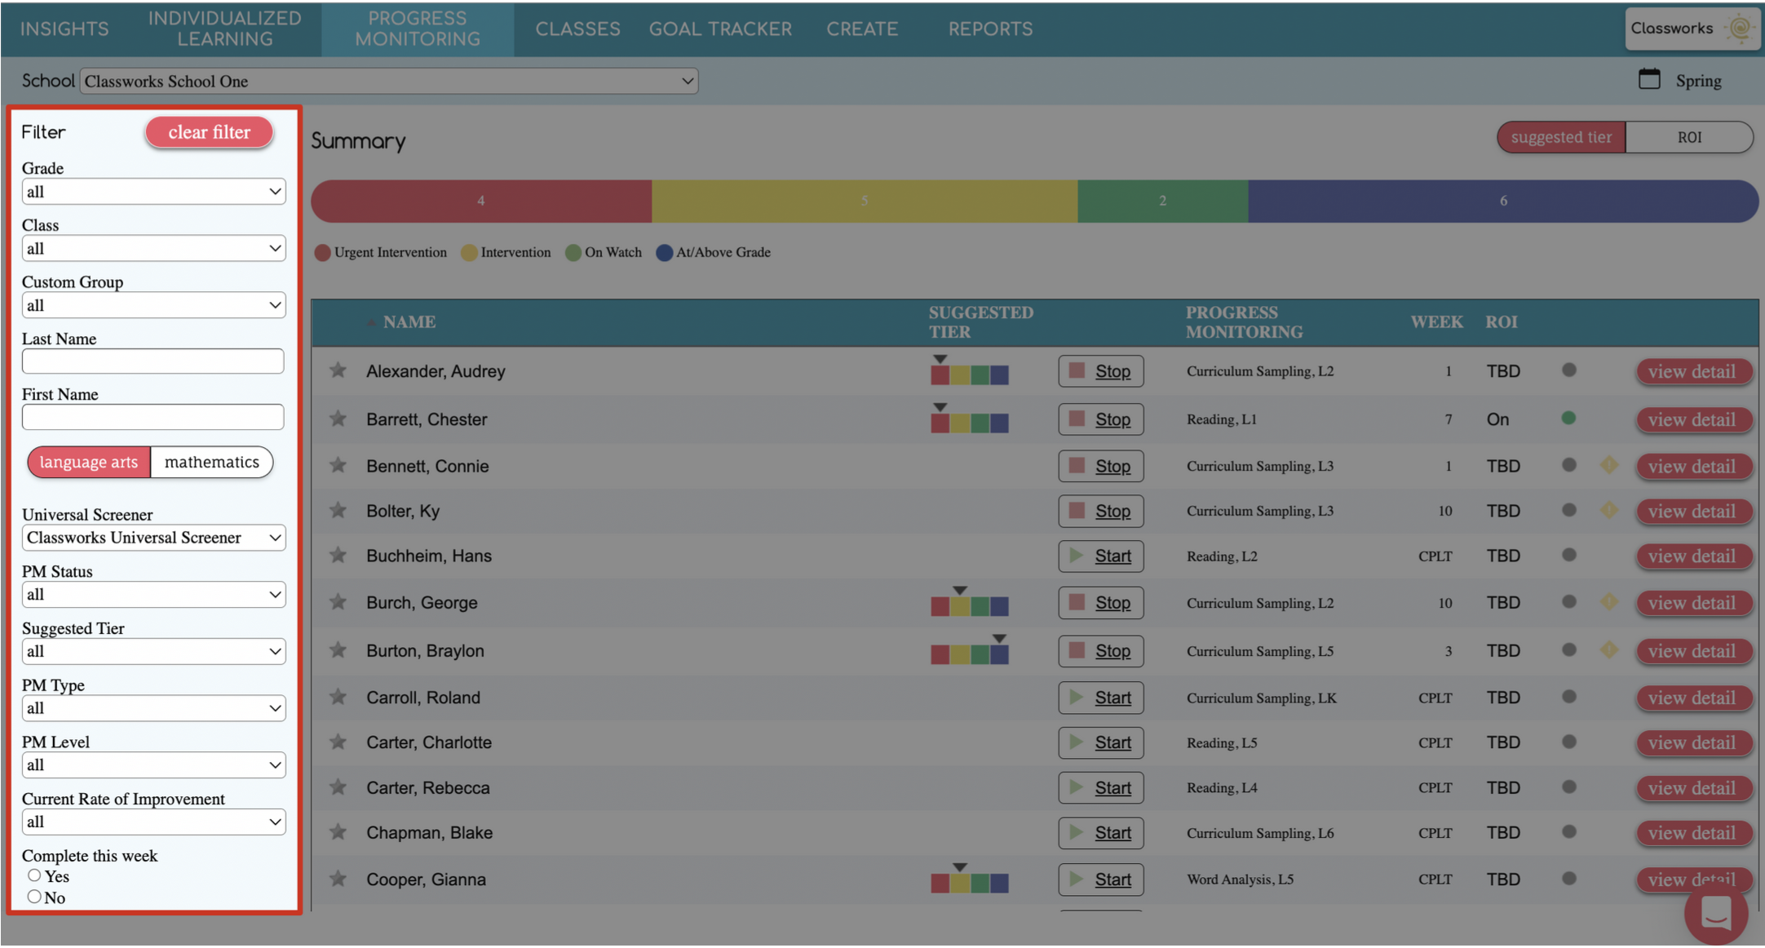Click the star icon beside Alexander, Audrey
The height and width of the screenshot is (948, 1765).
pos(338,370)
